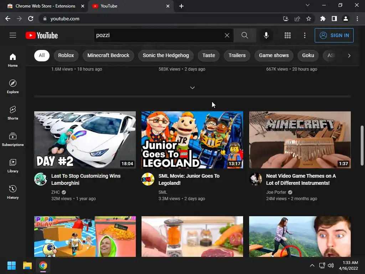365x274 pixels.
Task: Bookmark this tab with the star
Action: coord(309,19)
